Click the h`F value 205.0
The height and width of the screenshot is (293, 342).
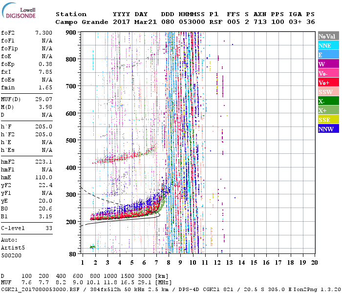43,126
